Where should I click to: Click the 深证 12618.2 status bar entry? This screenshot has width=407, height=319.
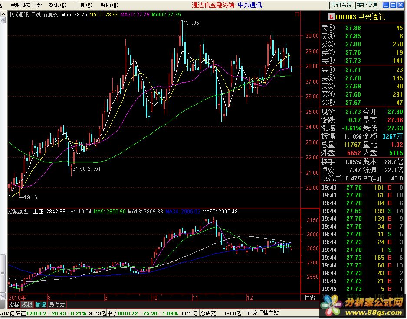tap(60, 313)
